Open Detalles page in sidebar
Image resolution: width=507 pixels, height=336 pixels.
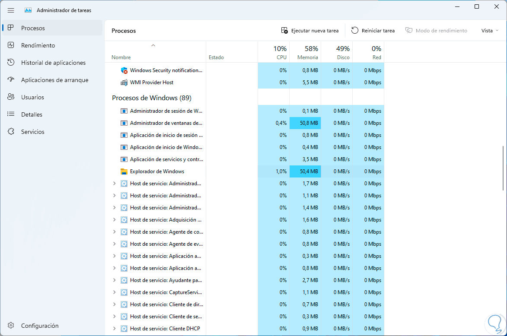click(x=52, y=114)
